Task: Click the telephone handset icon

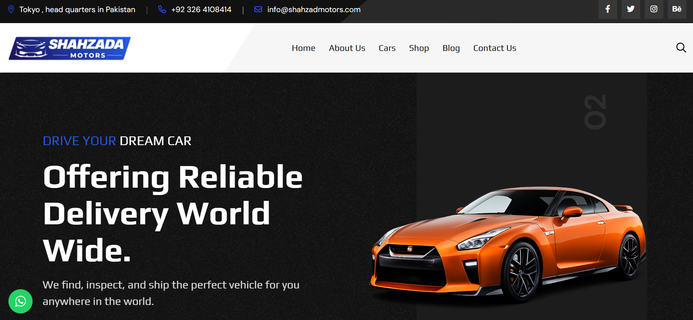Action: pos(162,10)
